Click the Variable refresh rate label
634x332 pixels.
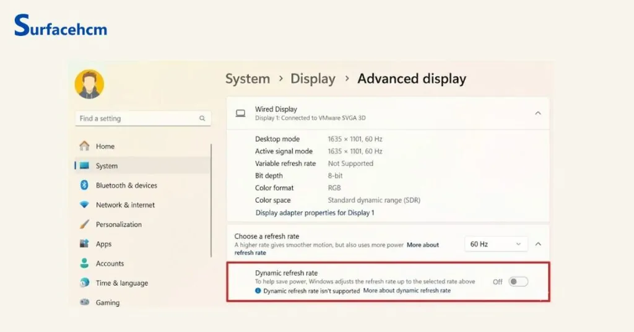(285, 164)
